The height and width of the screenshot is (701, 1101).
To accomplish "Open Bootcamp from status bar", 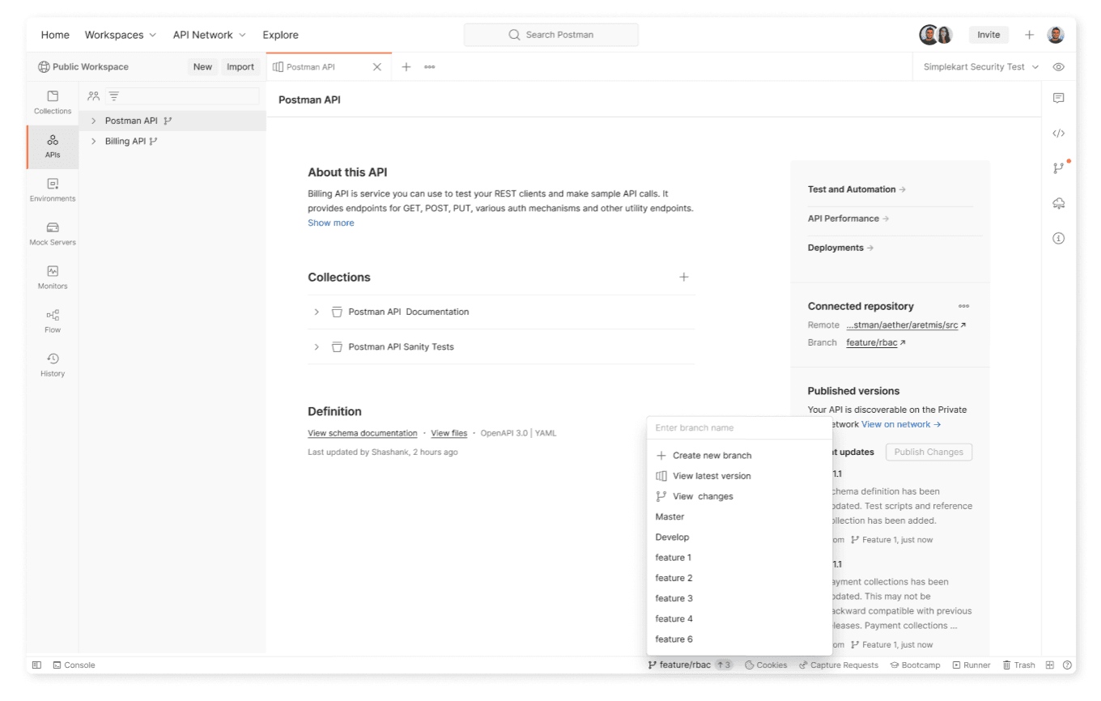I will 915,665.
